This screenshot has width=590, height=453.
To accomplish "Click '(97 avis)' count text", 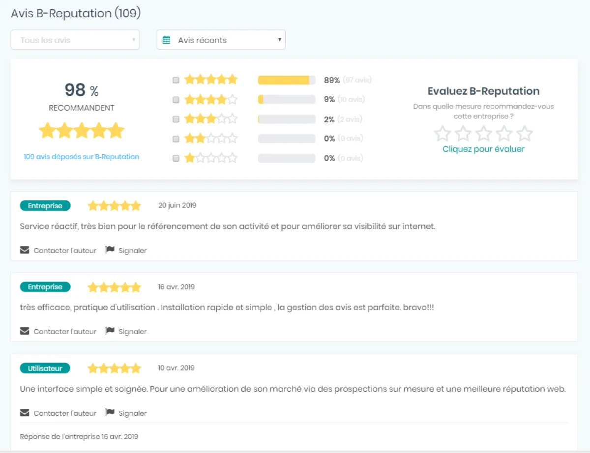I will tap(357, 80).
